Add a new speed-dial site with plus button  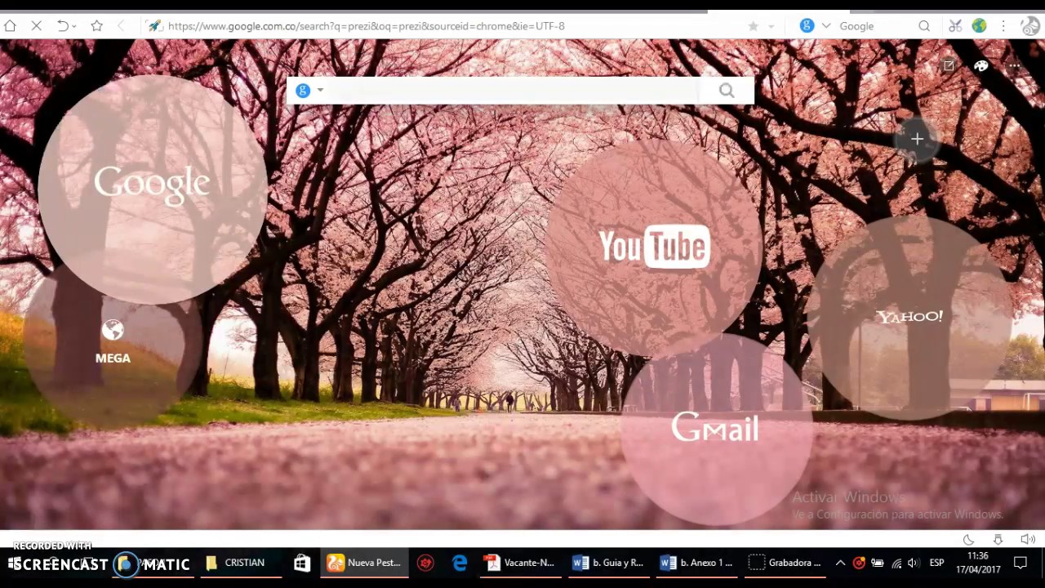(917, 140)
